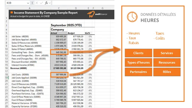Click the cancel entry X icon
The width and height of the screenshot is (192, 108).
(x=37, y=3)
